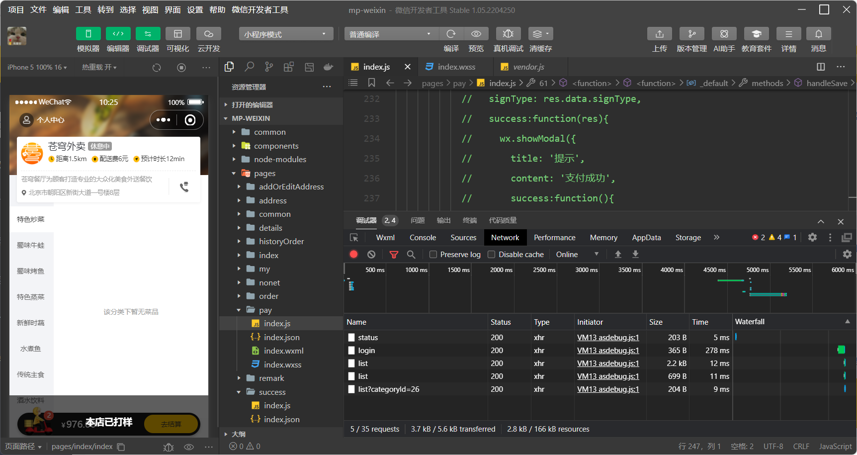Switch to the Performance tab
Image resolution: width=857 pixels, height=455 pixels.
[x=555, y=238]
